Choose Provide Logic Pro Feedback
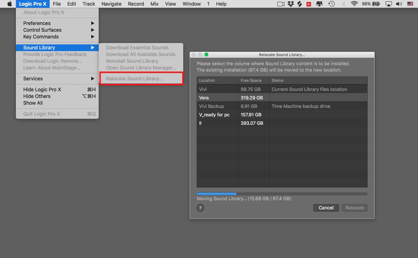The height and width of the screenshot is (258, 418). pyautogui.click(x=57, y=54)
